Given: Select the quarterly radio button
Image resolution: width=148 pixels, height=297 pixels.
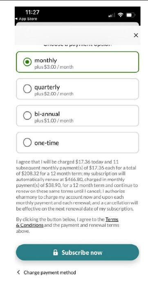Looking at the screenshot, I should coord(27,89).
